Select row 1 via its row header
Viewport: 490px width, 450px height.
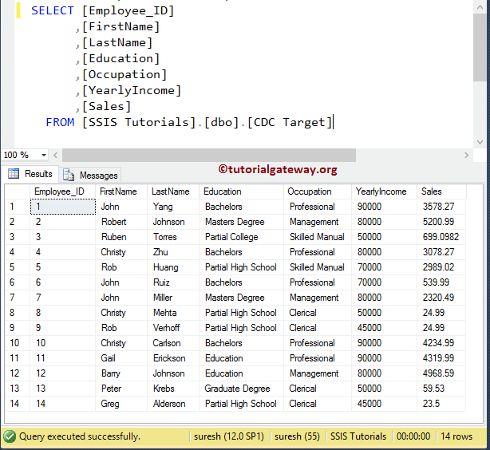point(16,207)
